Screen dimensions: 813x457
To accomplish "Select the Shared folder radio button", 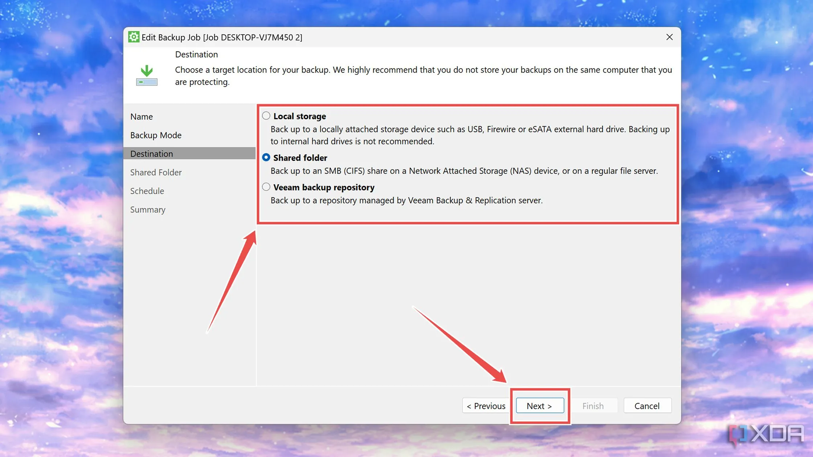I will click(266, 157).
